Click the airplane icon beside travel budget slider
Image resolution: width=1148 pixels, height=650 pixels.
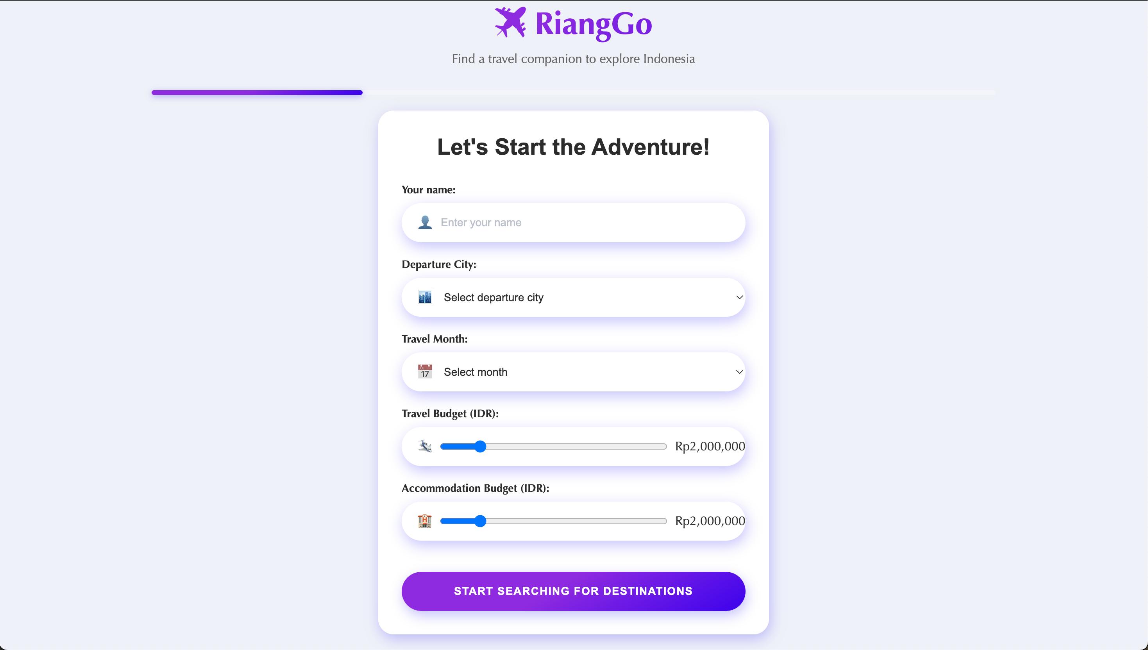click(425, 446)
